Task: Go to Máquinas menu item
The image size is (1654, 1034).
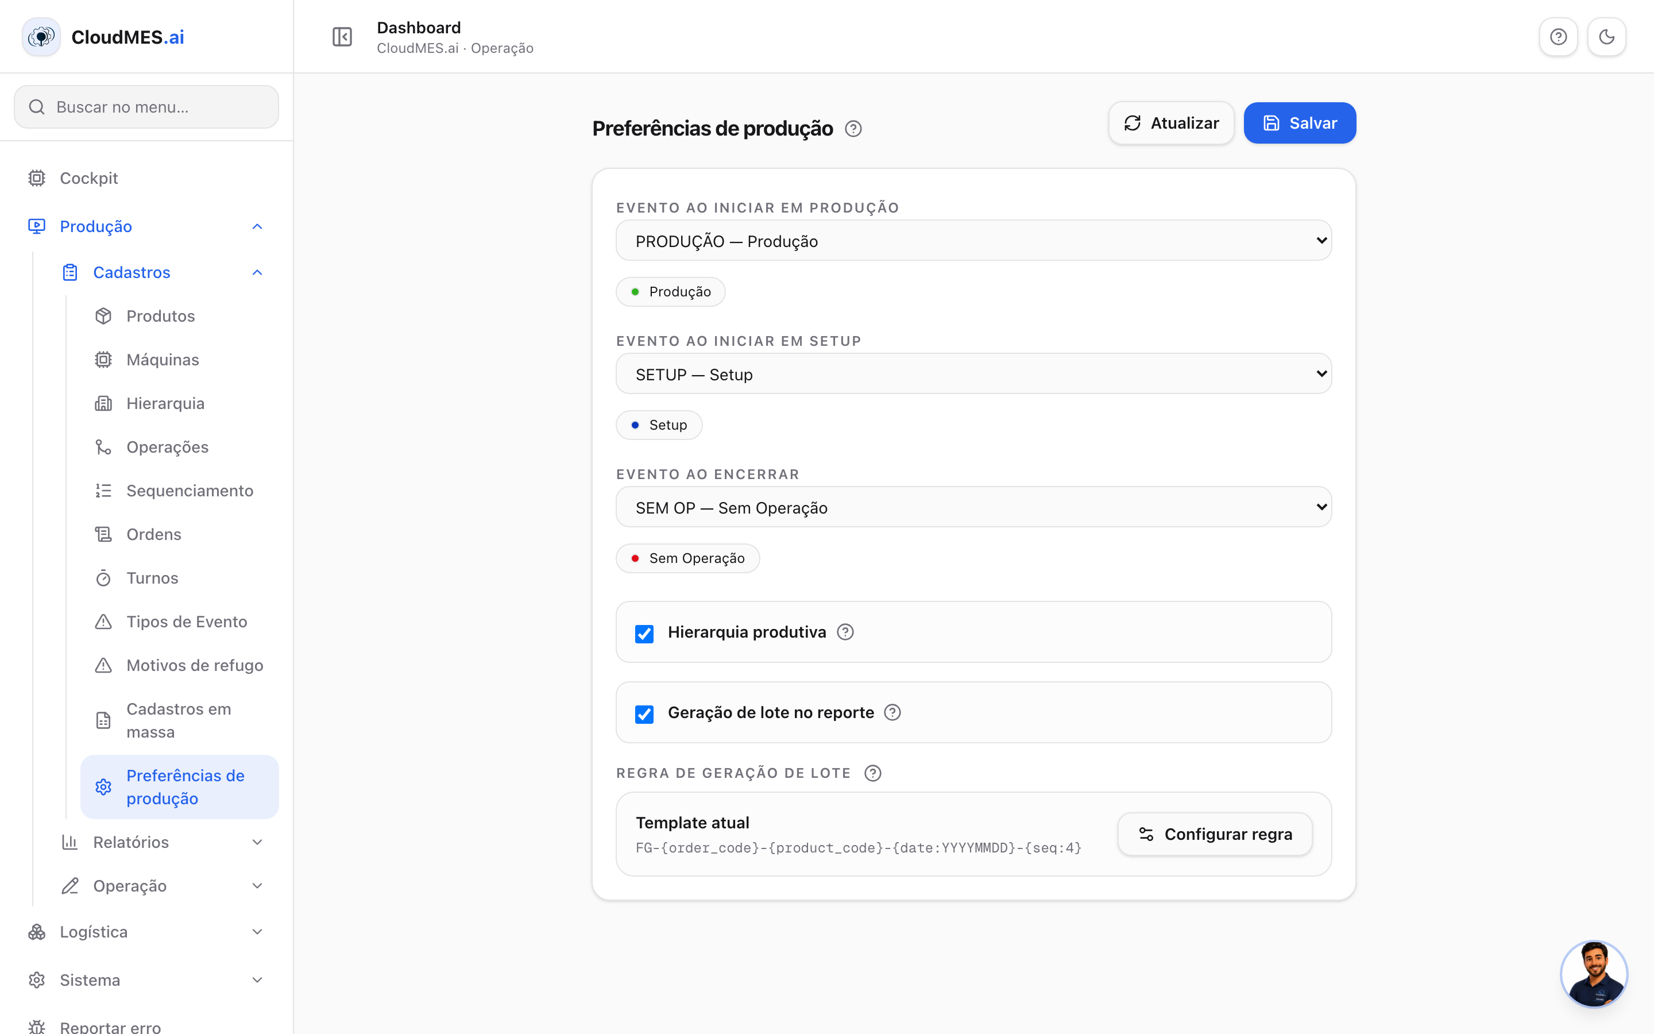Action: [x=179, y=360]
